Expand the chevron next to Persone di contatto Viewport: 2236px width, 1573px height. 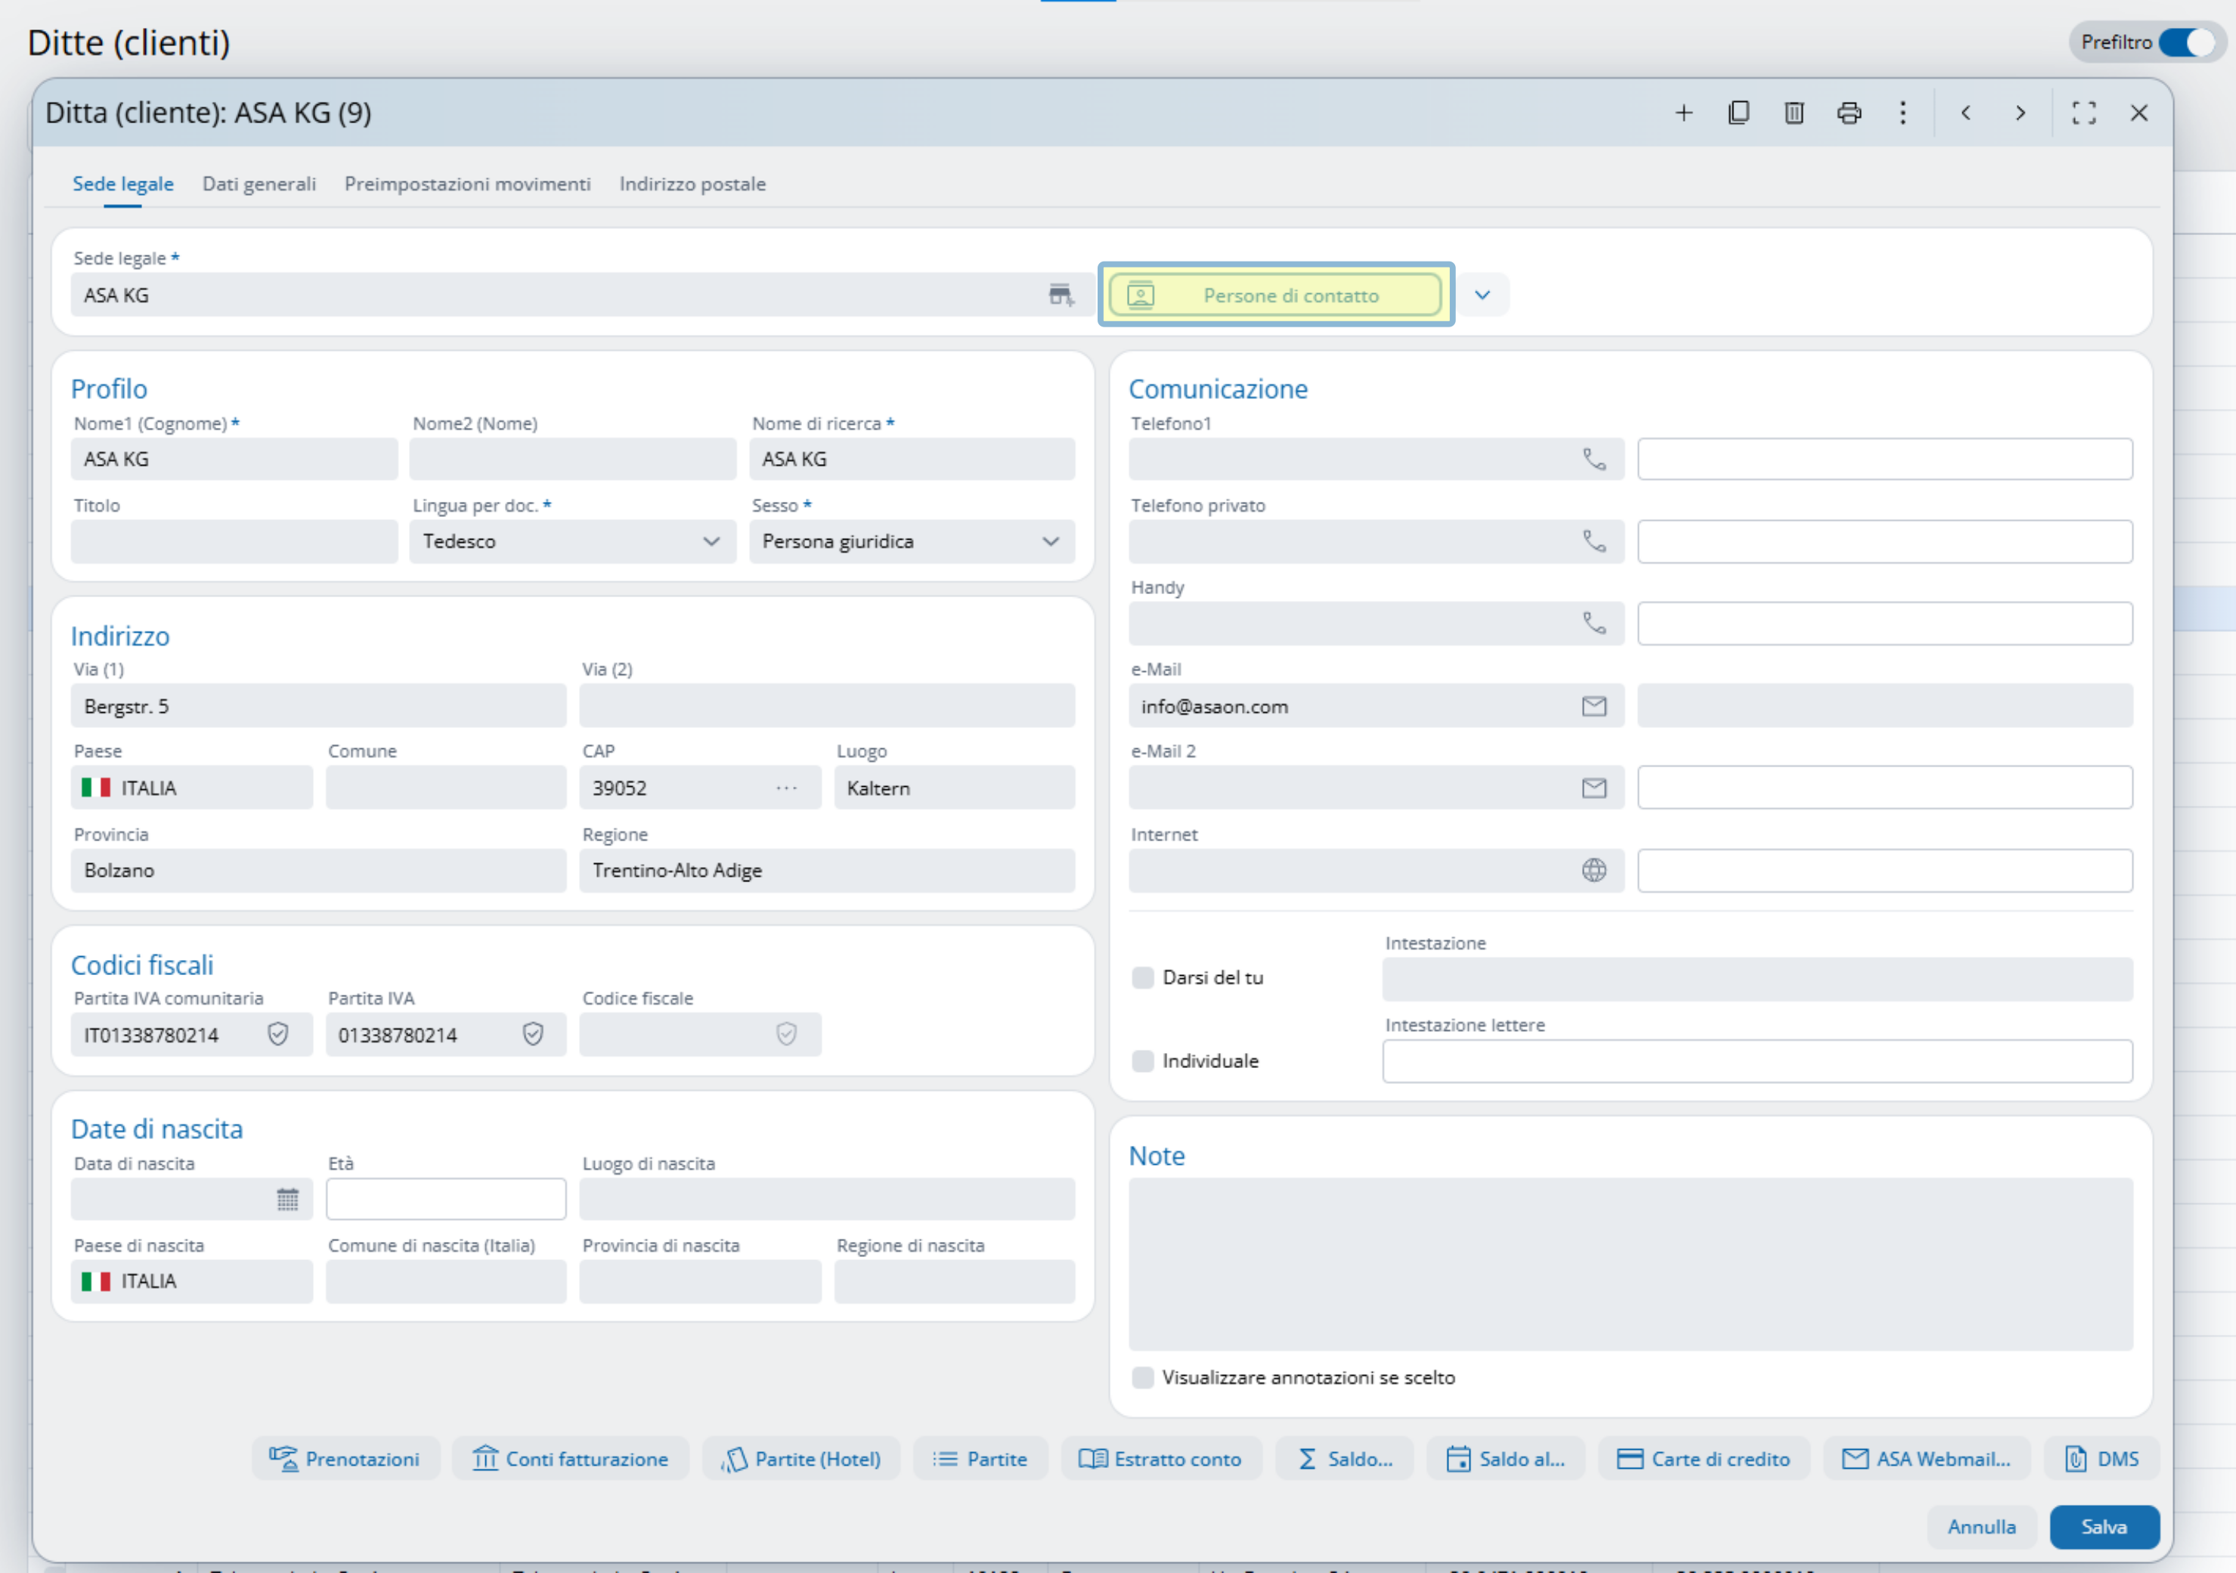(x=1482, y=295)
